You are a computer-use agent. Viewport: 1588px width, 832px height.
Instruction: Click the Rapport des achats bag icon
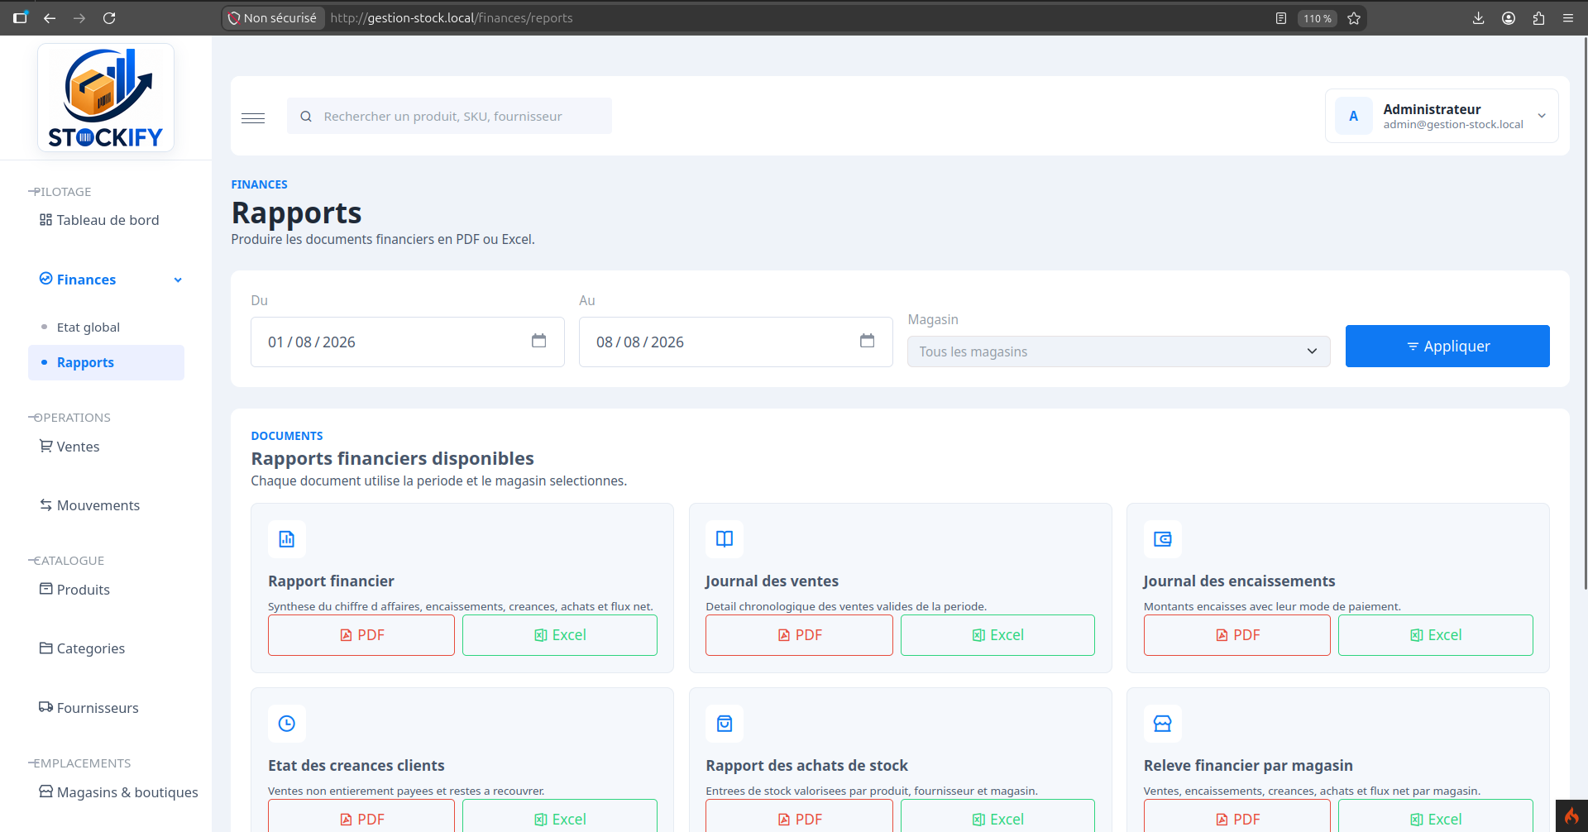(725, 724)
